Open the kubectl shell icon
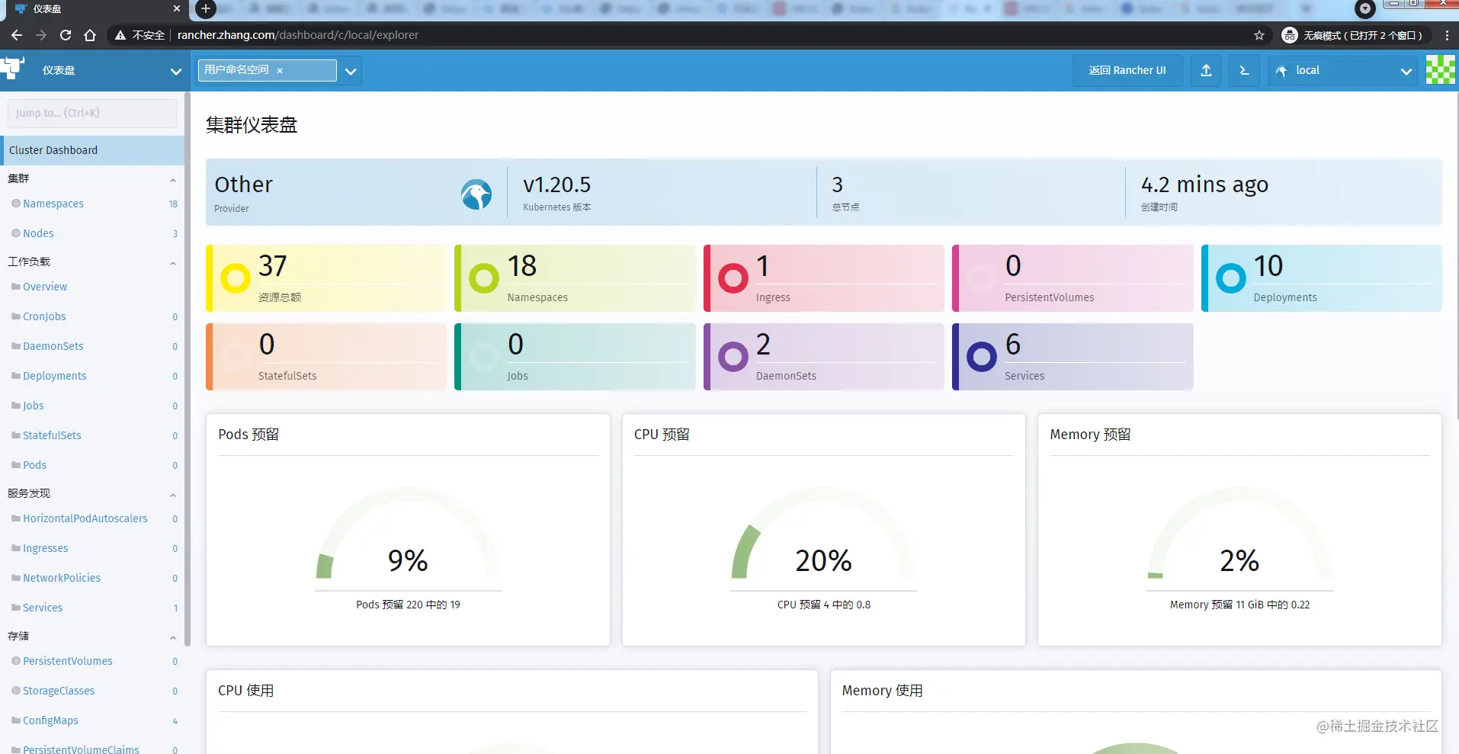The width and height of the screenshot is (1459, 754). (x=1244, y=70)
